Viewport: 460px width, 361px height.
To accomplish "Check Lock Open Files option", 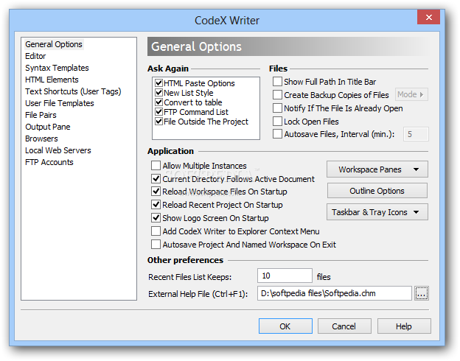I will (x=277, y=121).
